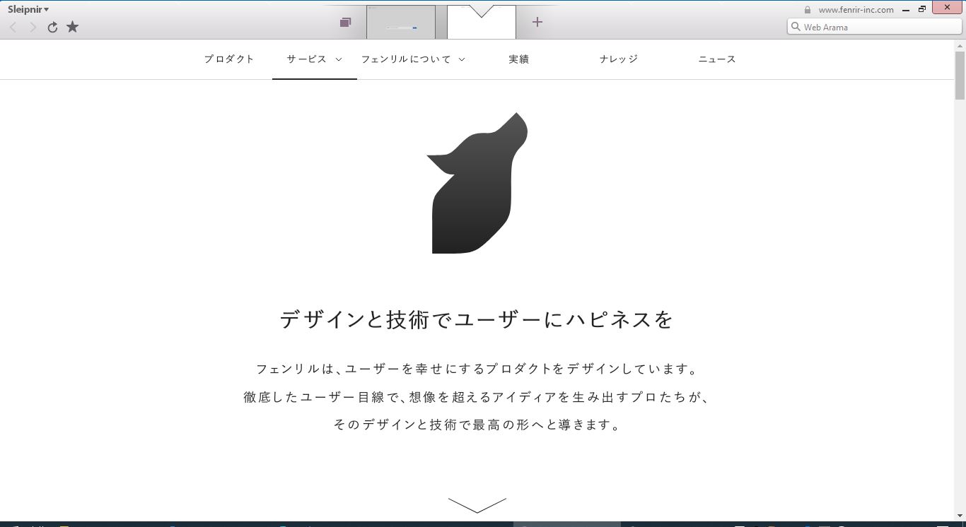Click the line starting フェンリルは、ユーザーを幸せに

coord(477,369)
